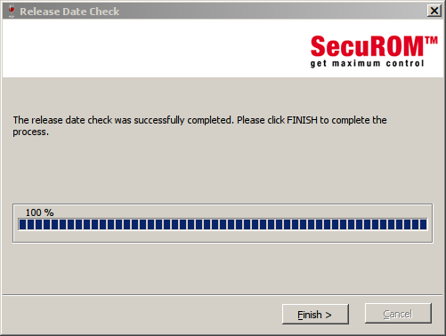Click the 'successfully completed' message text
The height and width of the screenshot is (336, 446).
tap(183, 120)
